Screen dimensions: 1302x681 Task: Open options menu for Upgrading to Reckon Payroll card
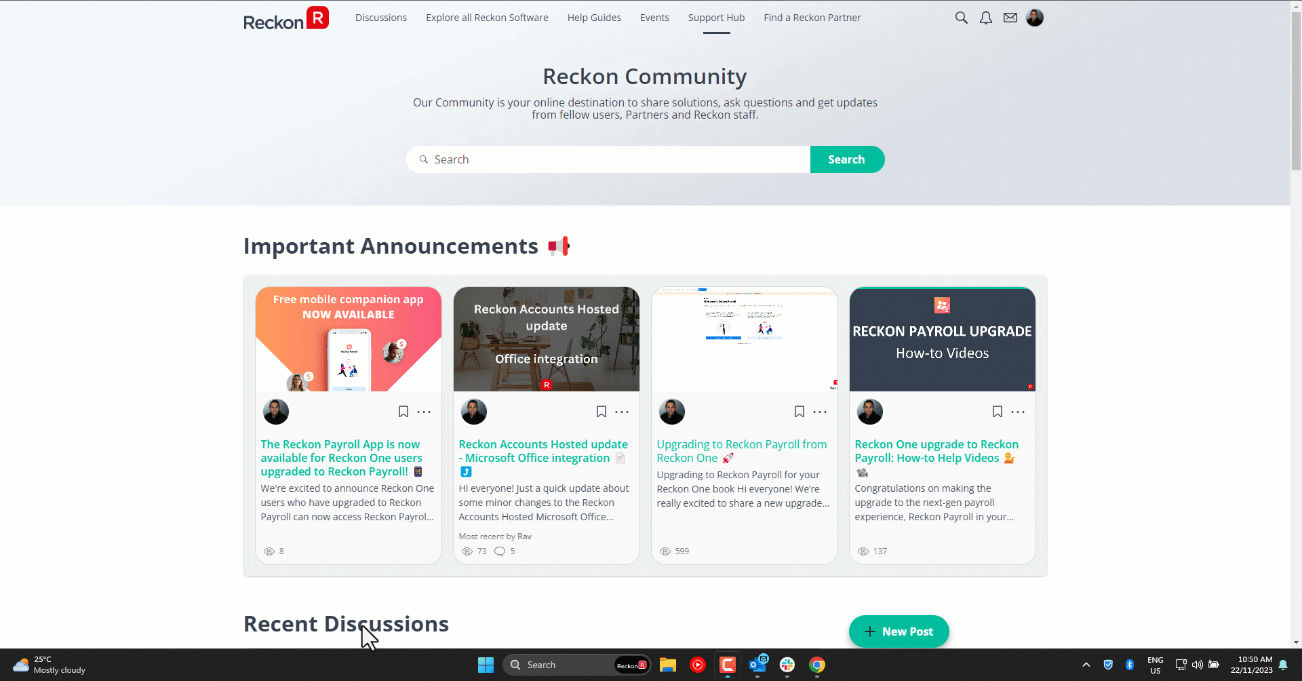(x=820, y=412)
